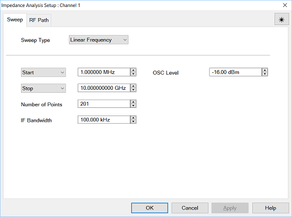The height and width of the screenshot is (217, 292).
Task: Decrease IF Bandwidth using the down spinner
Action: coord(133,122)
